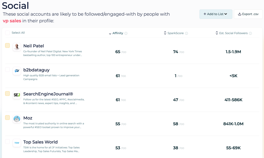Open the Moz account name link

click(x=28, y=118)
